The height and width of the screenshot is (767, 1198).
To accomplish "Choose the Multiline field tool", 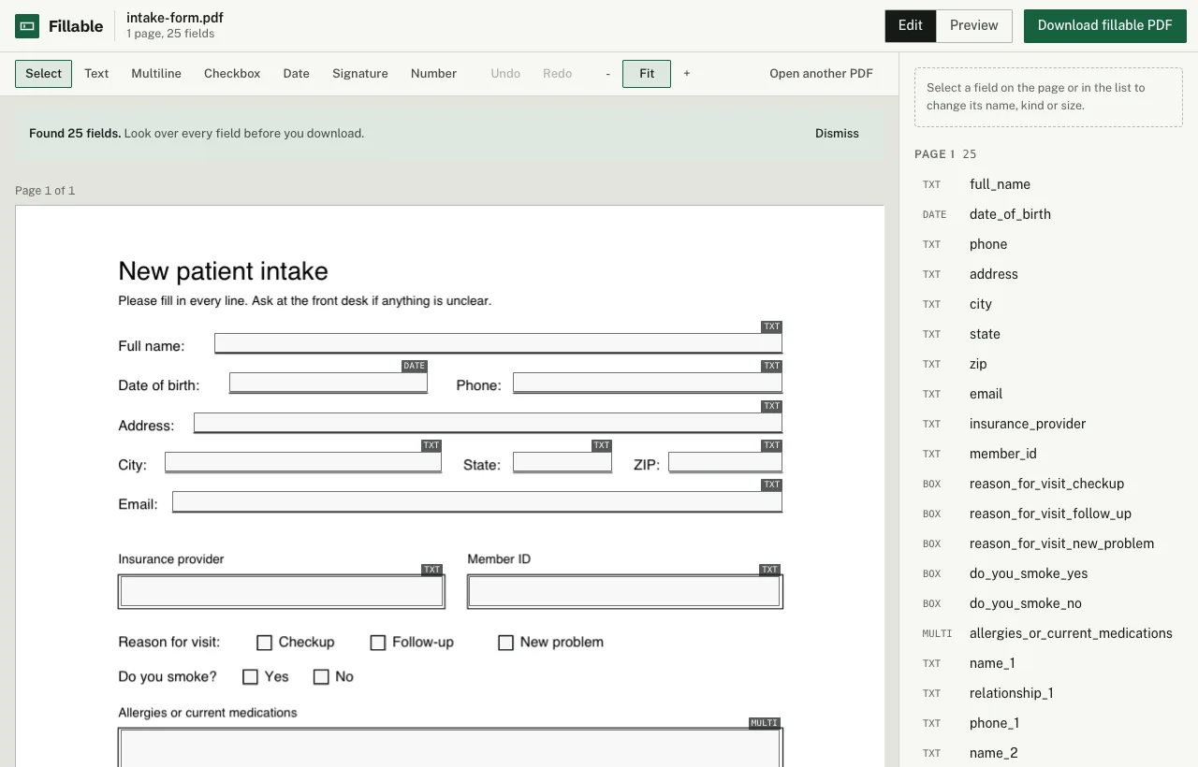I will click(156, 74).
